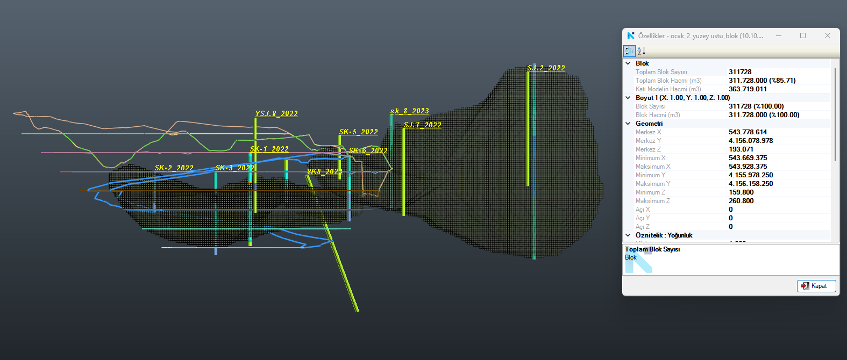The height and width of the screenshot is (360, 847).
Task: Select the SK-5_2022 drillhole label
Action: pos(358,132)
